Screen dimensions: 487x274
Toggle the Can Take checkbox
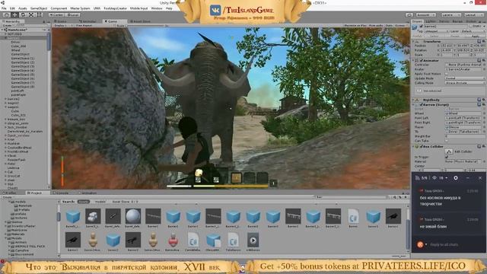click(447, 141)
